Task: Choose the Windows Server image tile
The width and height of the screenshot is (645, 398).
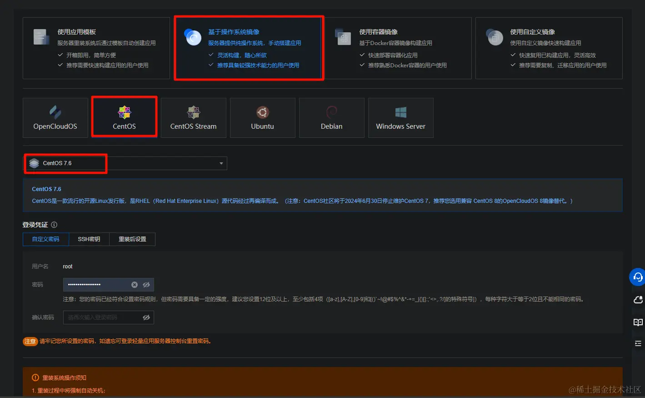Action: click(x=401, y=118)
